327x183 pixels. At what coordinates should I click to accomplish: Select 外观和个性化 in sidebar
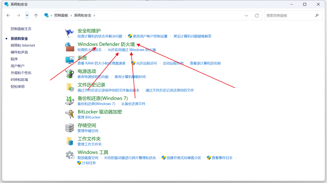tap(21, 73)
